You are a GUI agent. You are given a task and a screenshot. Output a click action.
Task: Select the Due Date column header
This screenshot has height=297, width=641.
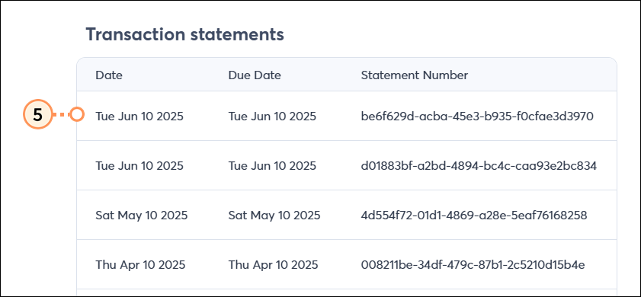coord(255,75)
